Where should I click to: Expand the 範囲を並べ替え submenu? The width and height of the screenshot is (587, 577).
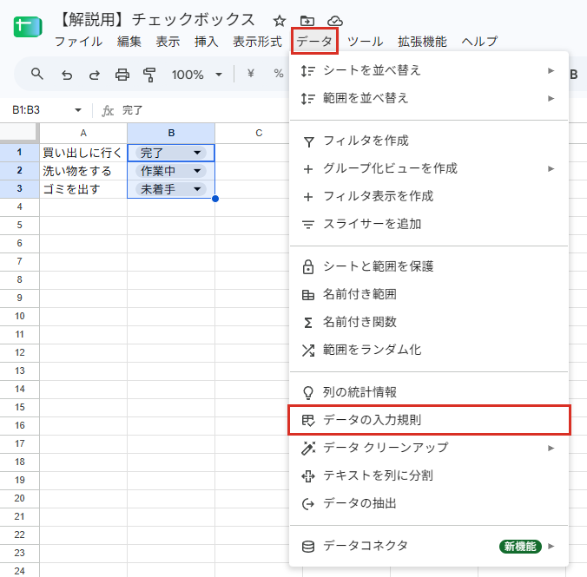[x=429, y=98]
